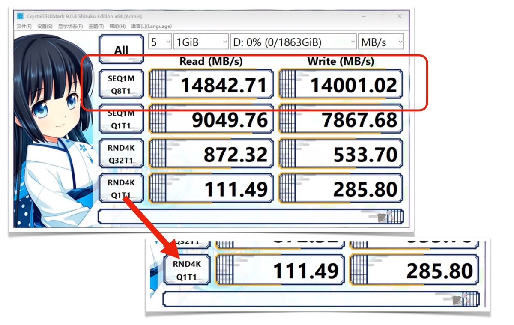Open the 主题(T) menu
Image resolution: width=514 pixels, height=325 pixels.
point(96,26)
